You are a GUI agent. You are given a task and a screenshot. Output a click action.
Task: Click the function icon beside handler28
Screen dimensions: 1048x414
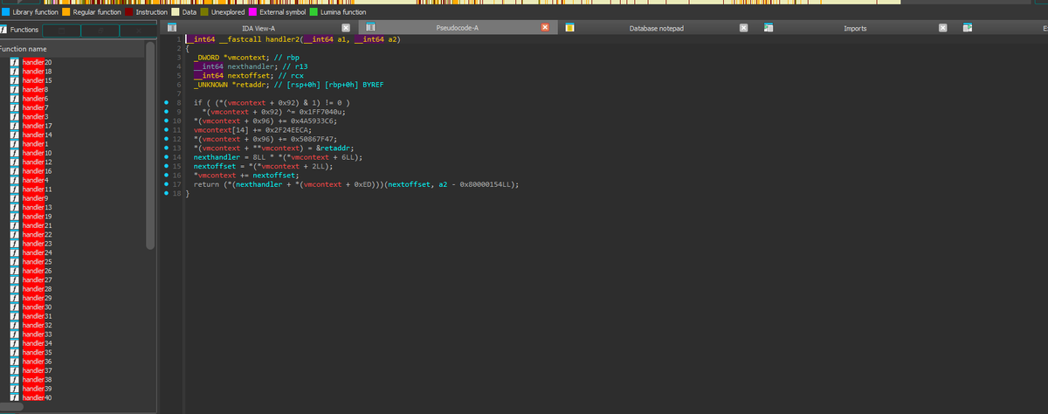pos(15,288)
